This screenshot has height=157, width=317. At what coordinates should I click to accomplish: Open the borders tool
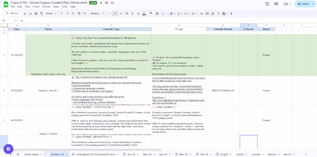[157, 13]
